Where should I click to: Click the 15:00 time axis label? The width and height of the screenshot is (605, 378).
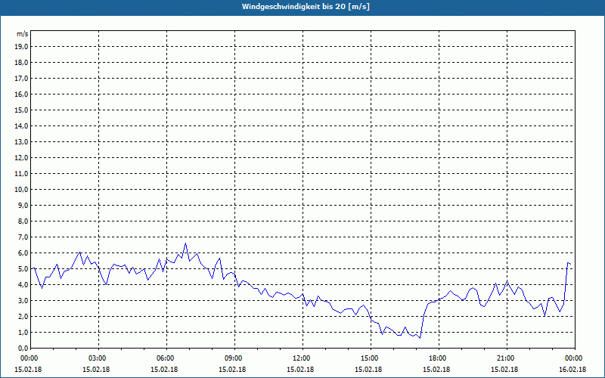tap(371, 358)
